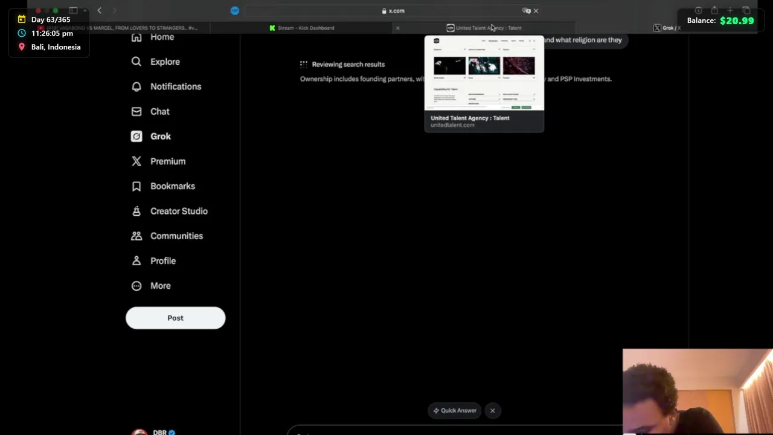Image resolution: width=773 pixels, height=435 pixels.
Task: Open Explore via the magnifier icon
Action: 136,62
